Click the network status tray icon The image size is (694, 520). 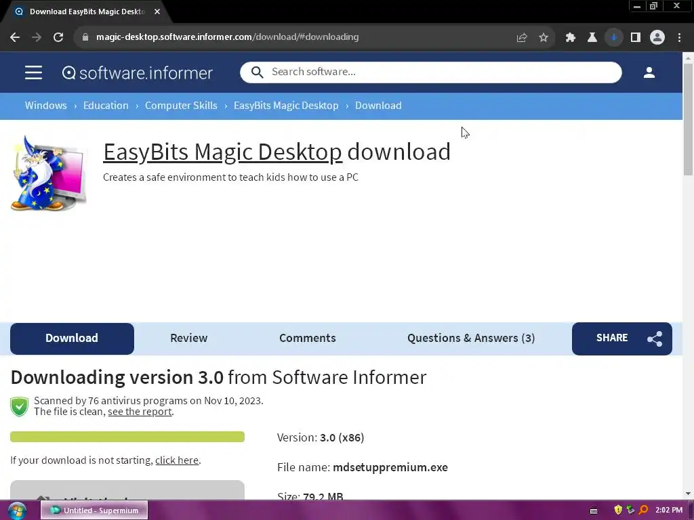pos(631,510)
